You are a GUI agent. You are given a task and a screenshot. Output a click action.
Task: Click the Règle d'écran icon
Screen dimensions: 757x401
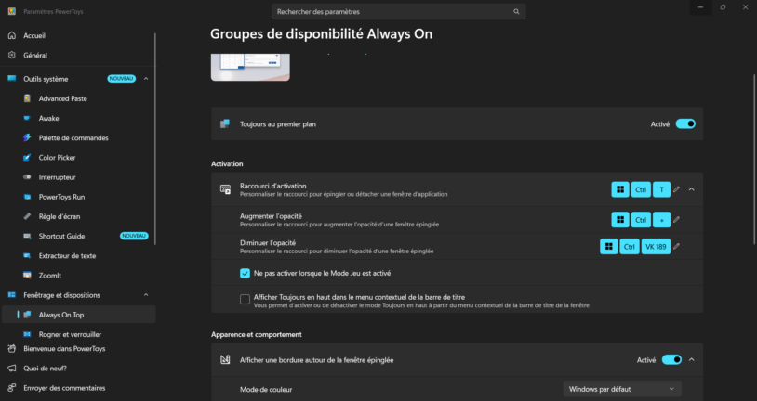tap(28, 216)
